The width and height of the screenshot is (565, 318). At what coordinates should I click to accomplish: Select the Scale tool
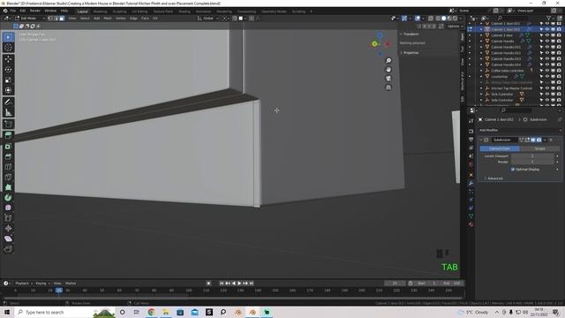(x=8, y=80)
